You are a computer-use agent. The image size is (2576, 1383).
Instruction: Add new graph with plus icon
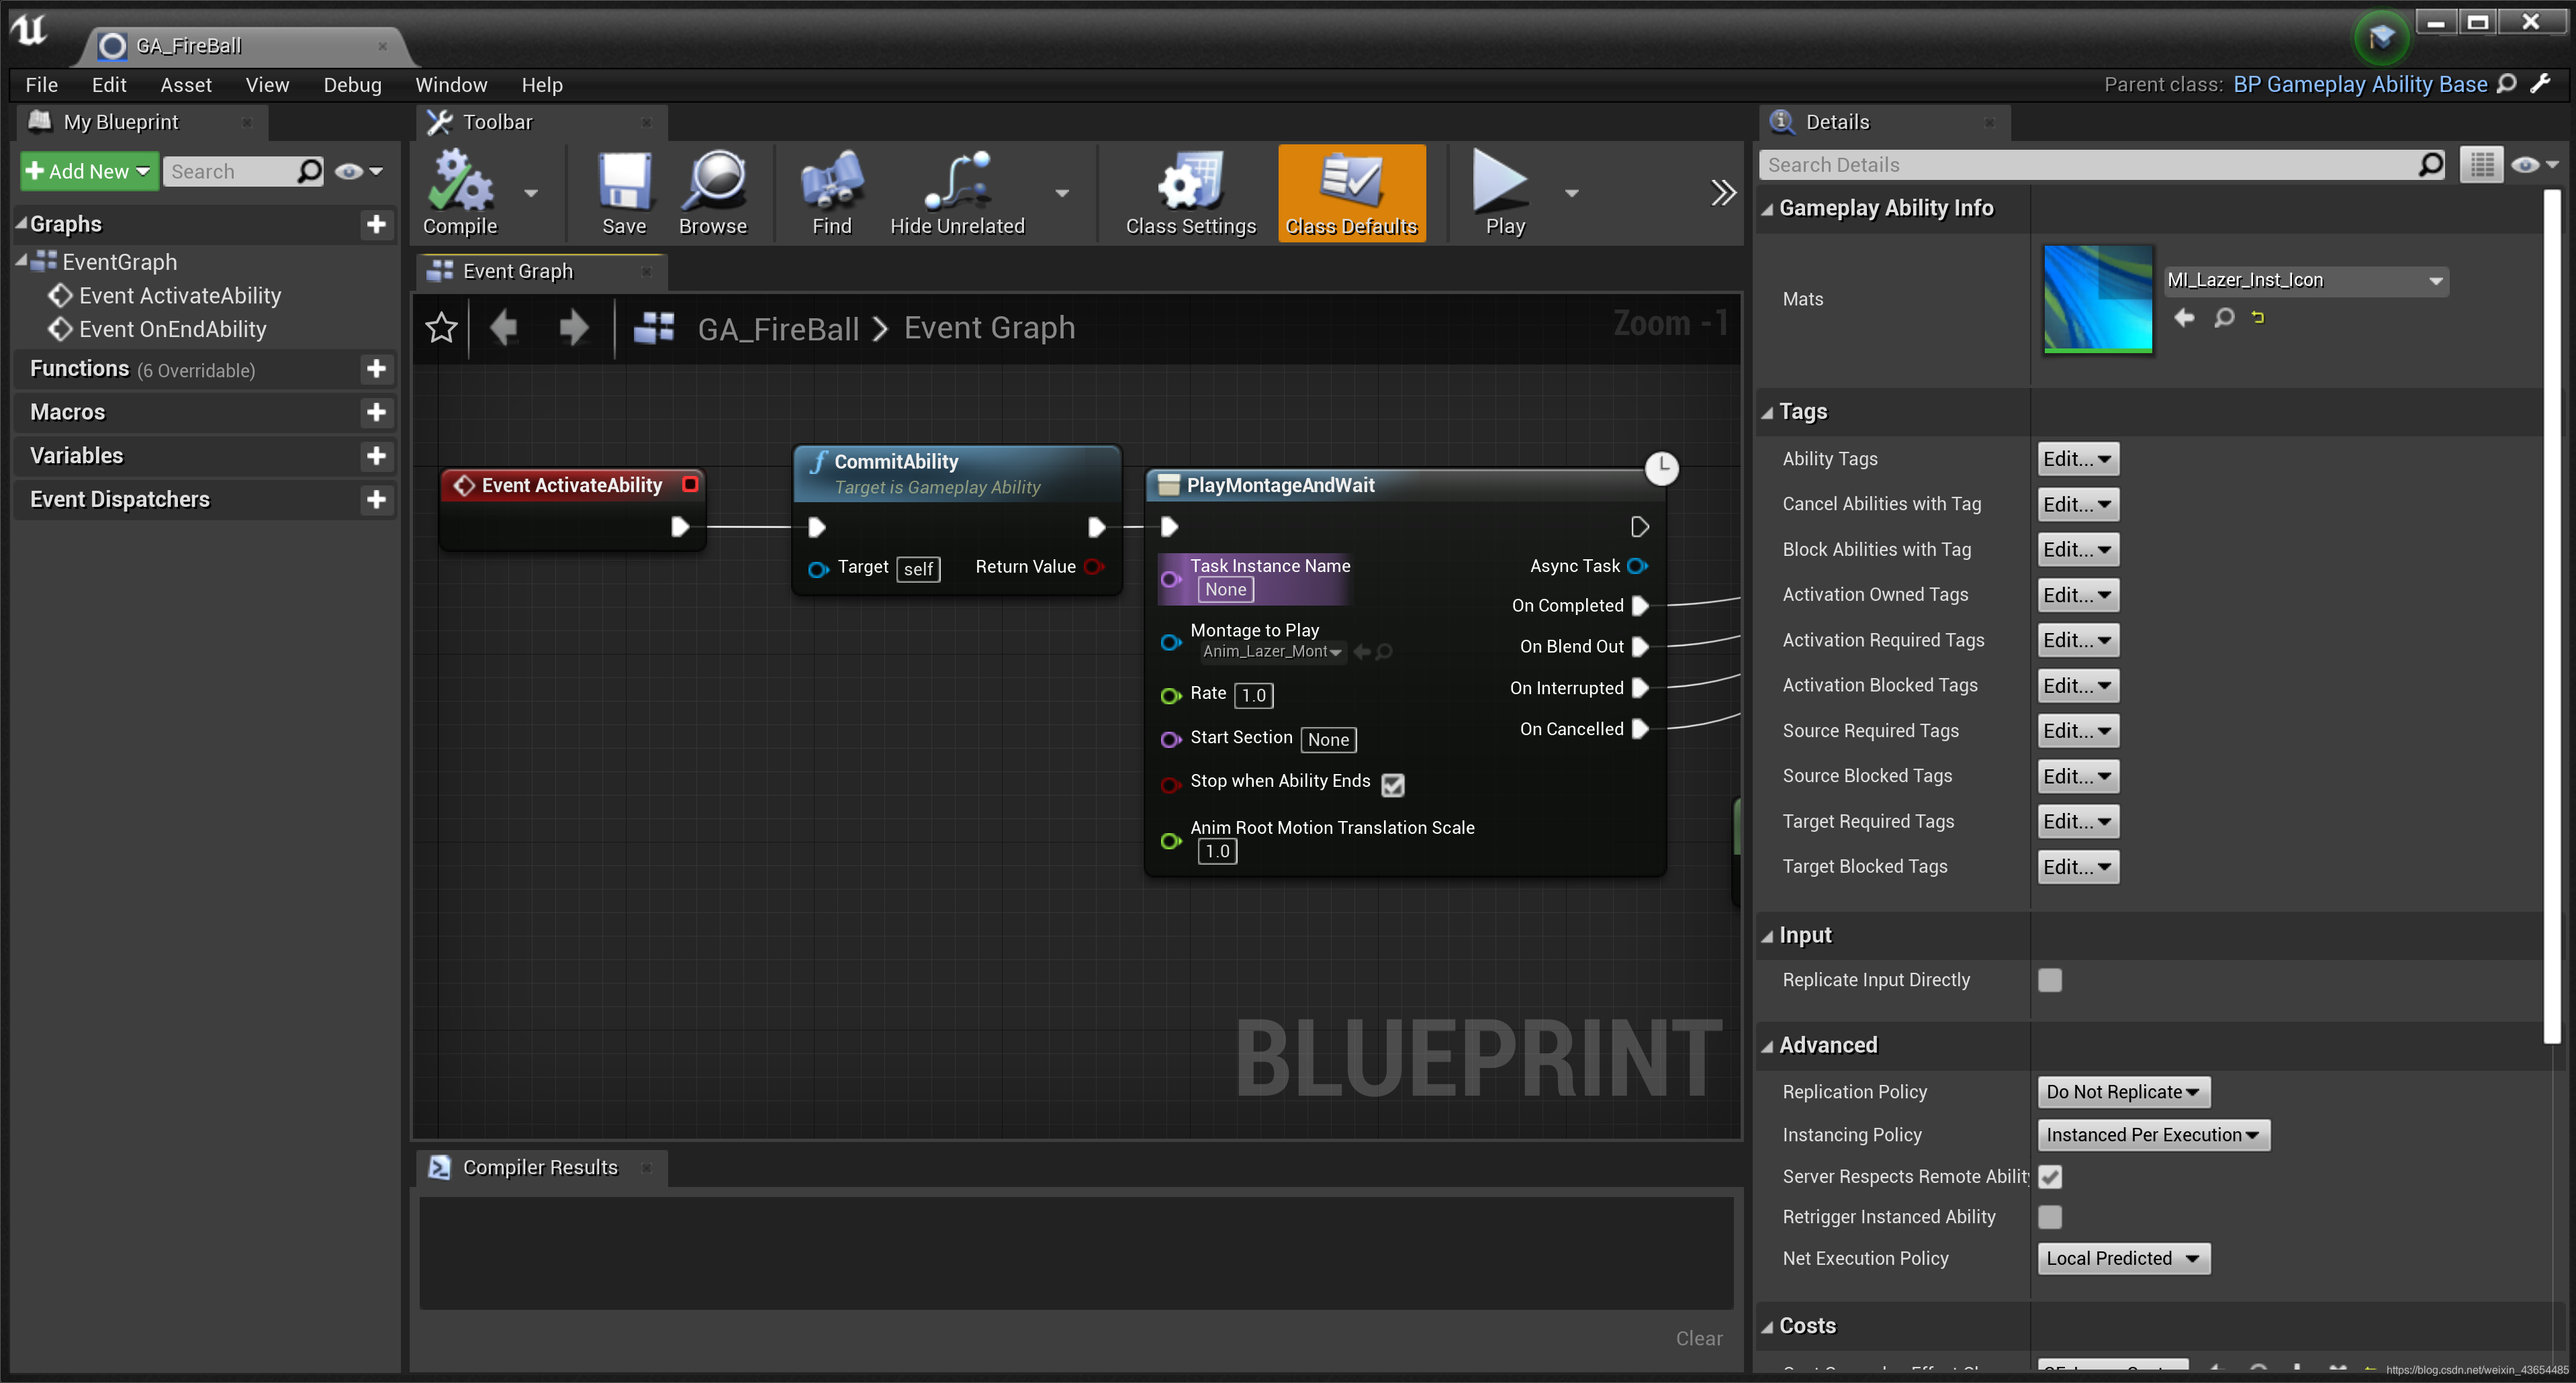click(x=376, y=224)
